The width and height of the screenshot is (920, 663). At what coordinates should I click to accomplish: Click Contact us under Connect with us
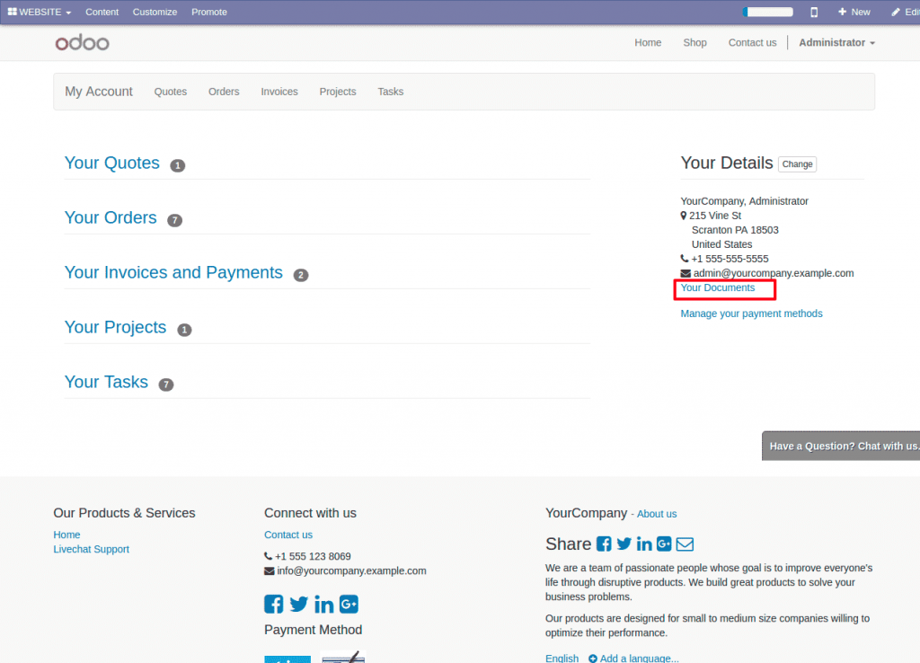[x=288, y=535]
